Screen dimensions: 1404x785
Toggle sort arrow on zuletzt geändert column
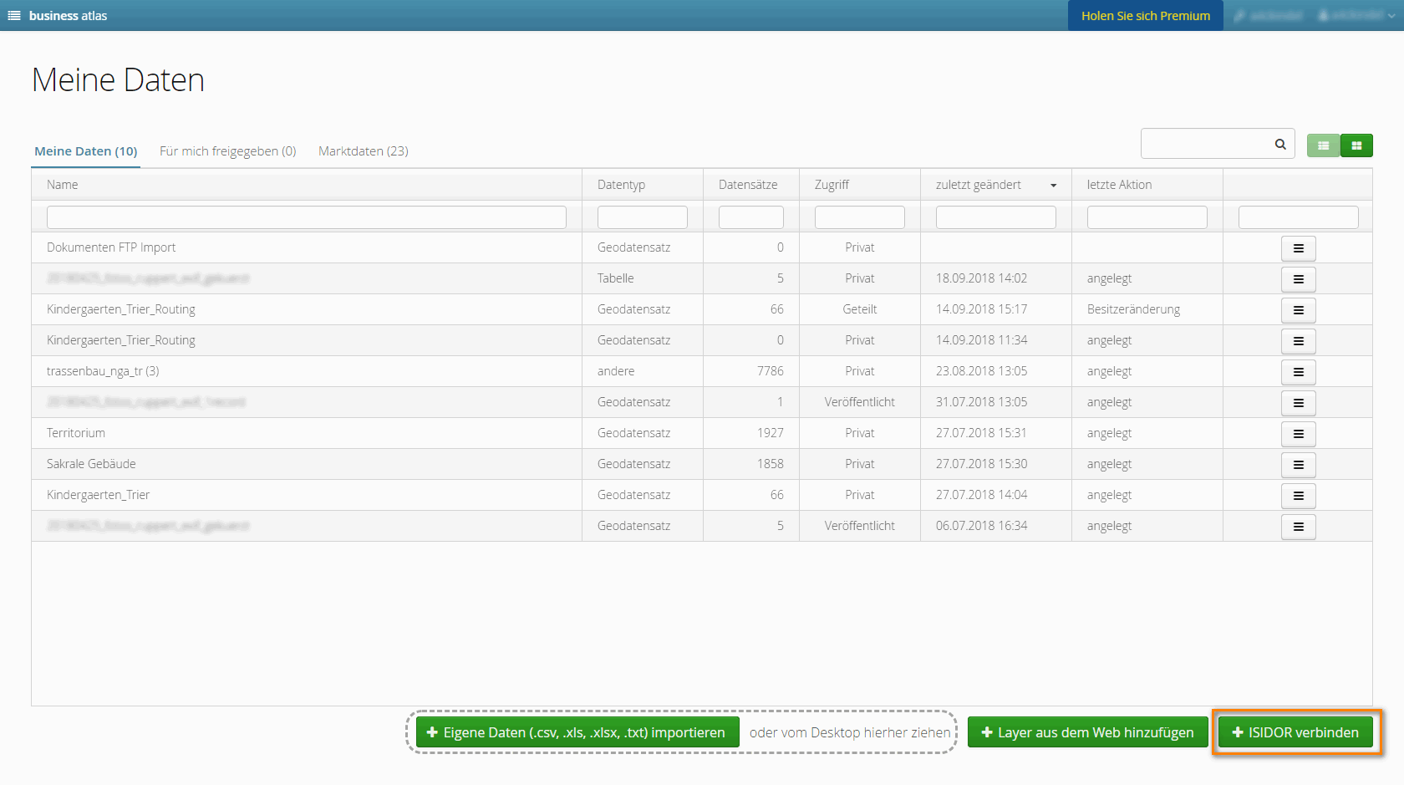pyautogui.click(x=1053, y=186)
